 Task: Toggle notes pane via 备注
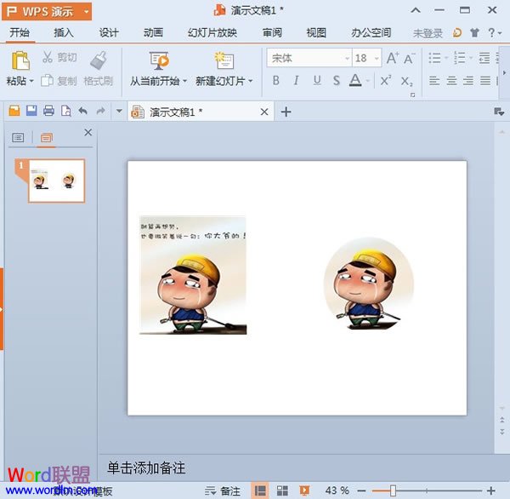tap(223, 490)
